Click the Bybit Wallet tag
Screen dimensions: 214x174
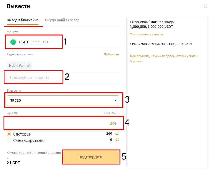[19, 66]
